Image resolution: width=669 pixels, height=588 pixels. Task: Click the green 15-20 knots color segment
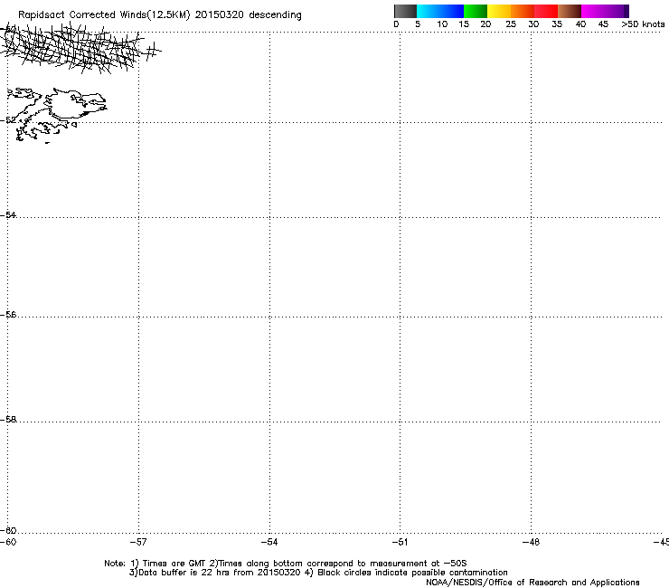click(476, 11)
